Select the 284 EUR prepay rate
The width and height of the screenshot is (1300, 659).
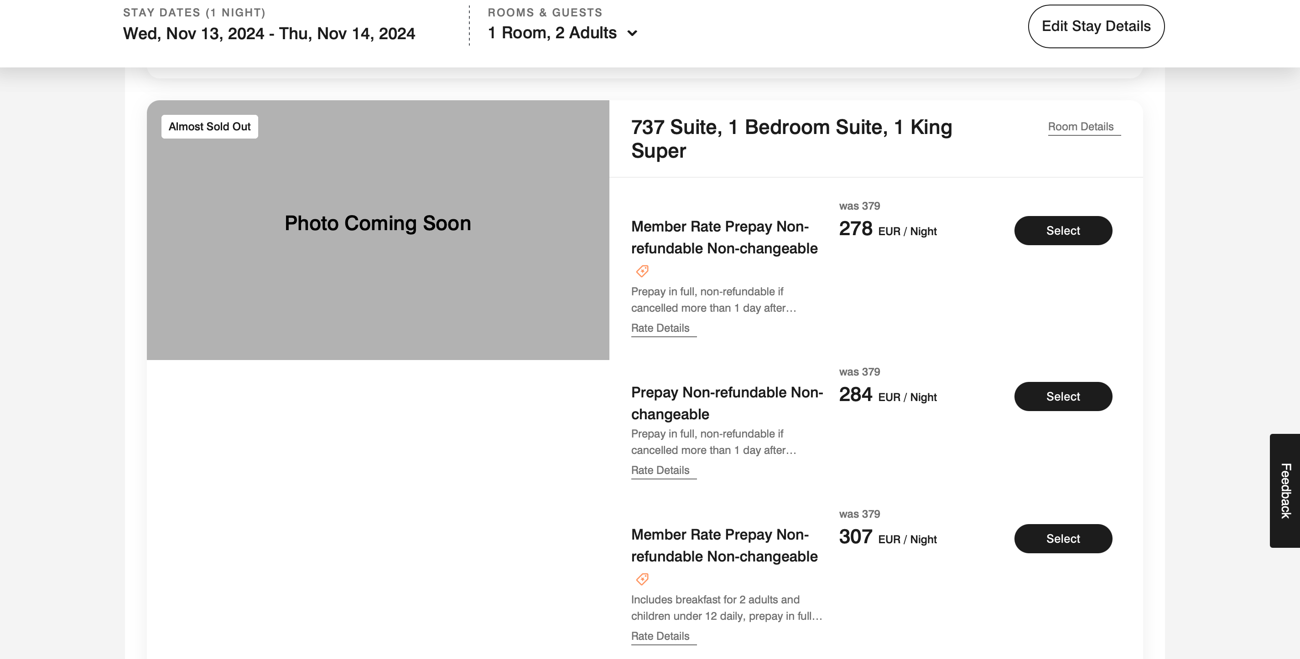click(1063, 396)
